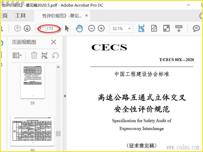Click the more page tools icon in thumbnails panel

[44, 55]
